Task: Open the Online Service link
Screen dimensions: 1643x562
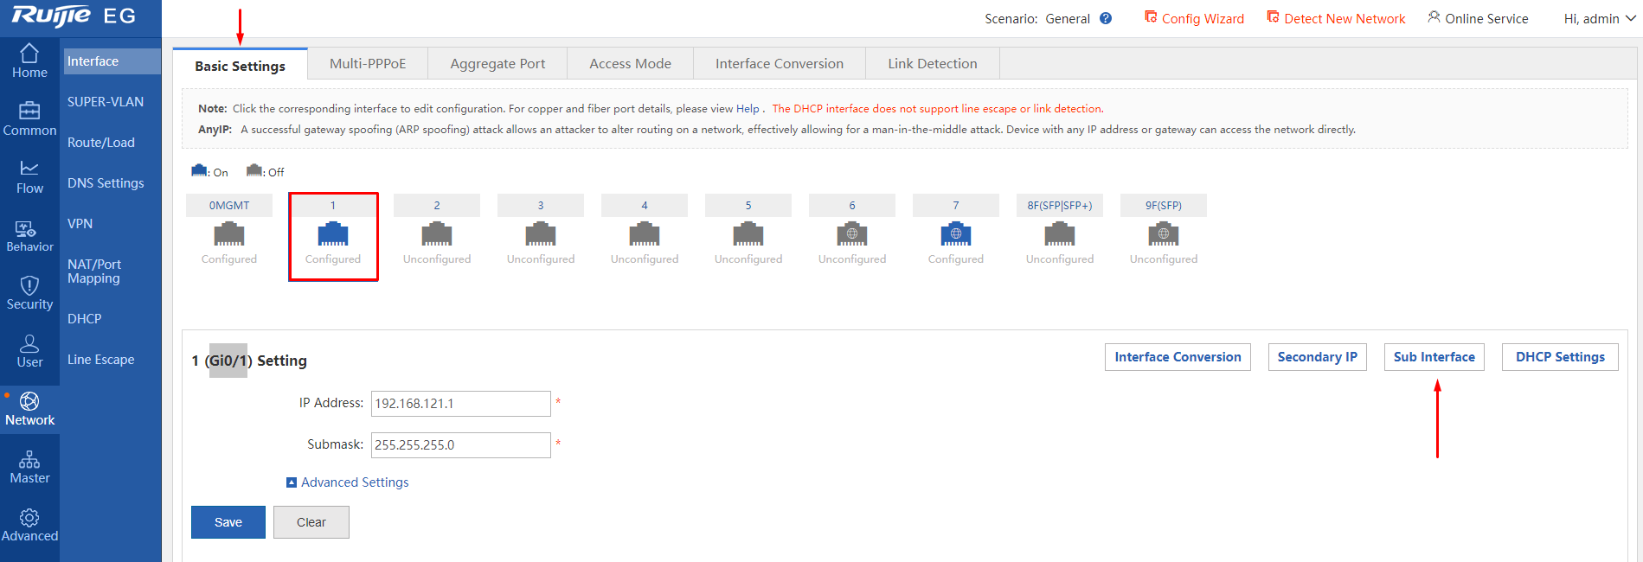Action: (1478, 18)
